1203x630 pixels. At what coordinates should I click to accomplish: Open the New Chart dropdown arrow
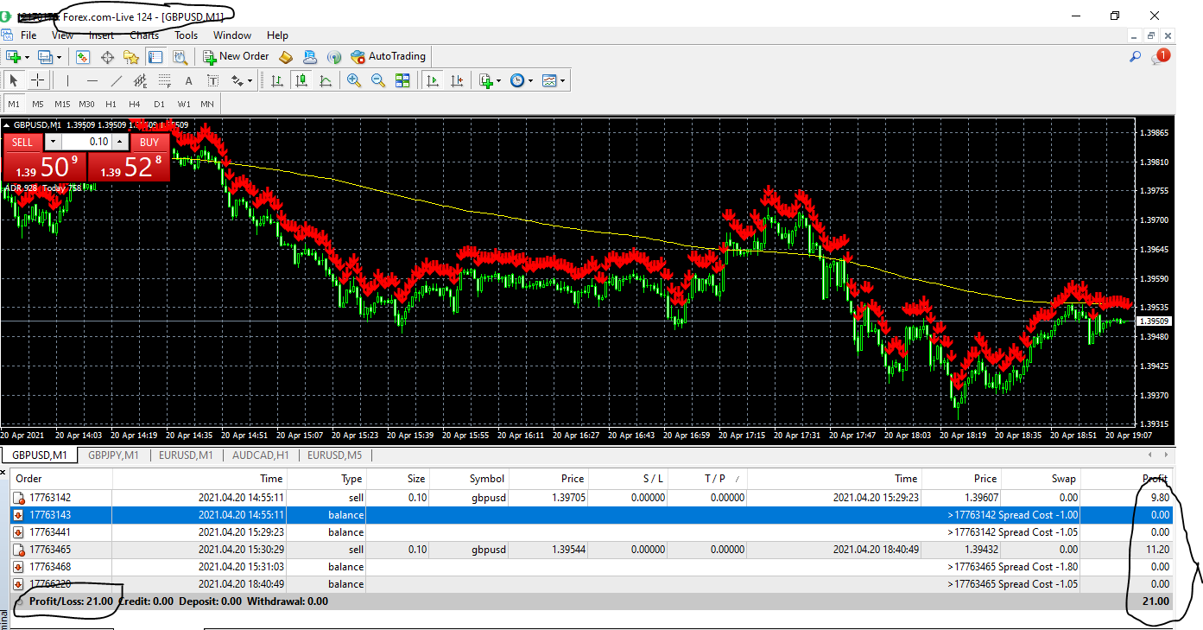pos(27,57)
